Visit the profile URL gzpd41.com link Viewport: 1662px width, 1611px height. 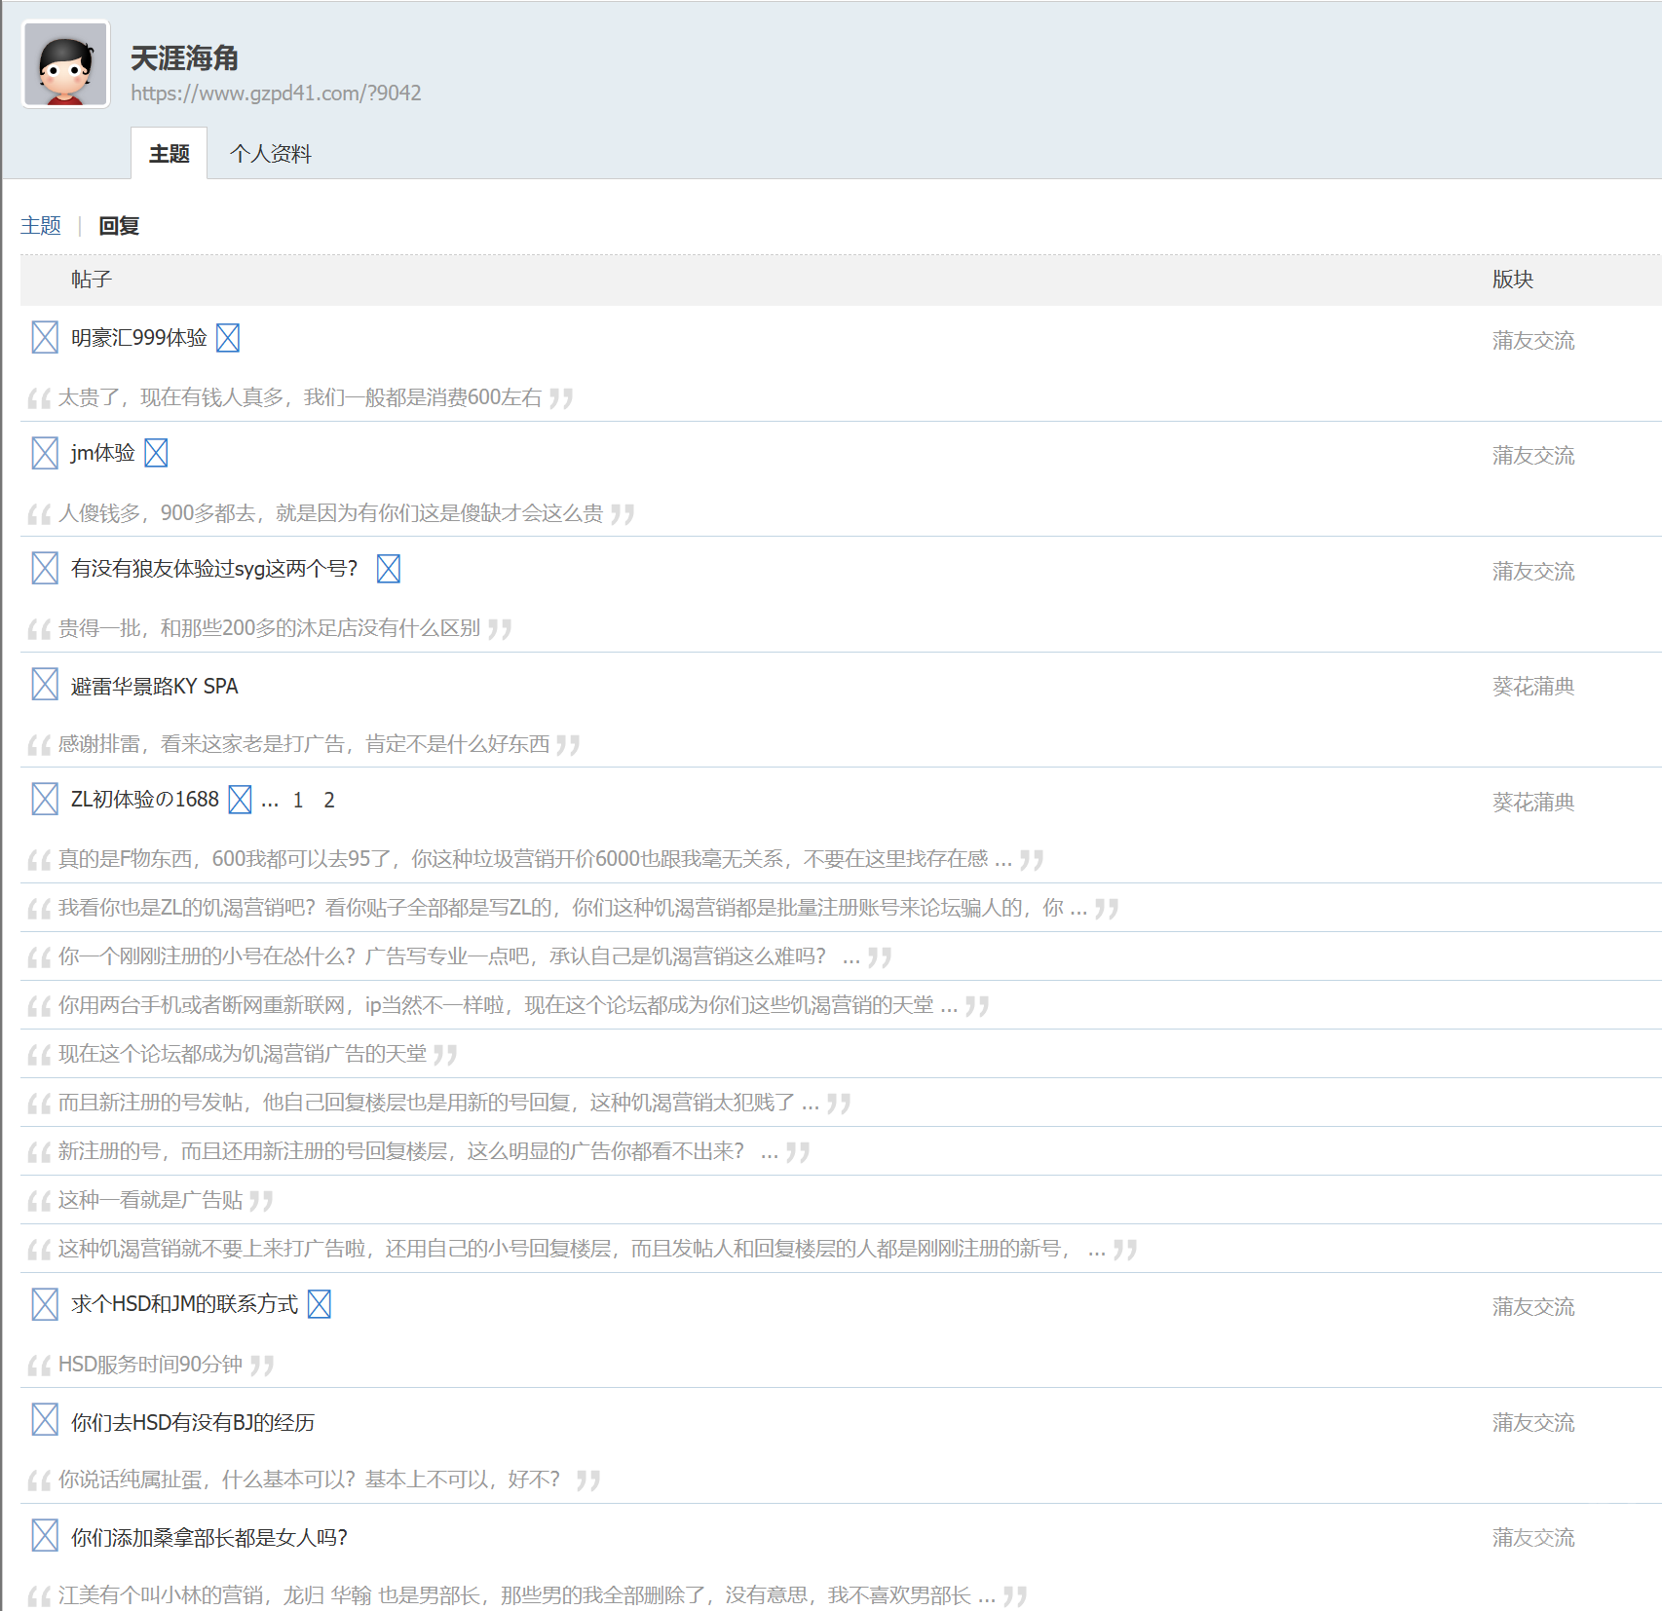coord(277,94)
